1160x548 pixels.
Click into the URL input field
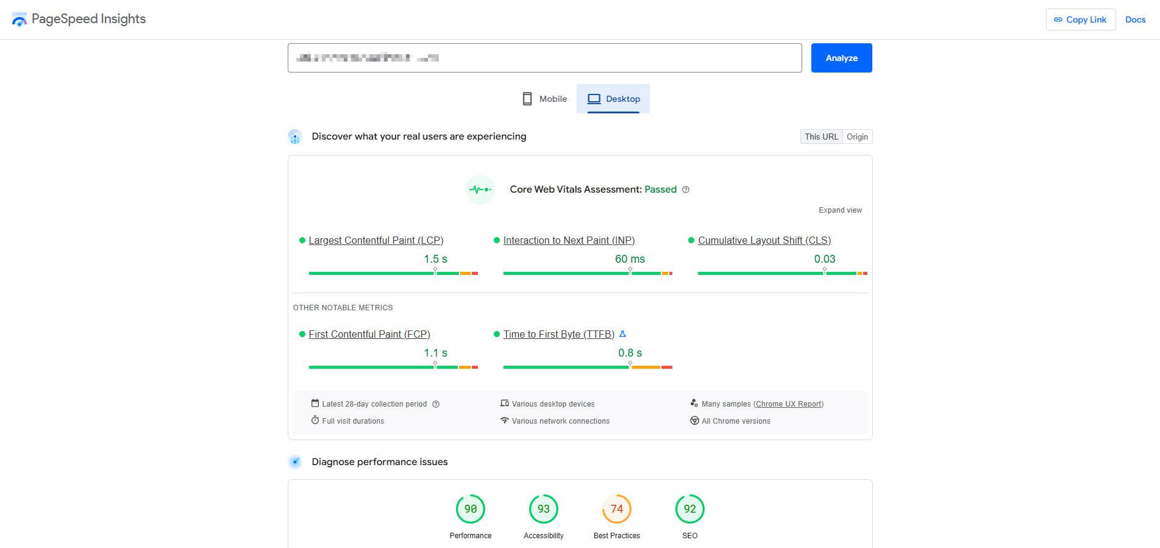[544, 58]
